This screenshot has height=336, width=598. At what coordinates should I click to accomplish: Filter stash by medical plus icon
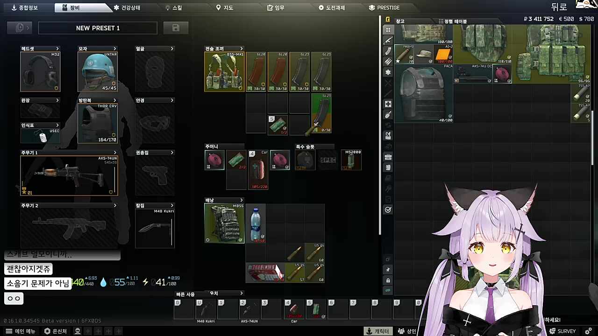tap(388, 104)
